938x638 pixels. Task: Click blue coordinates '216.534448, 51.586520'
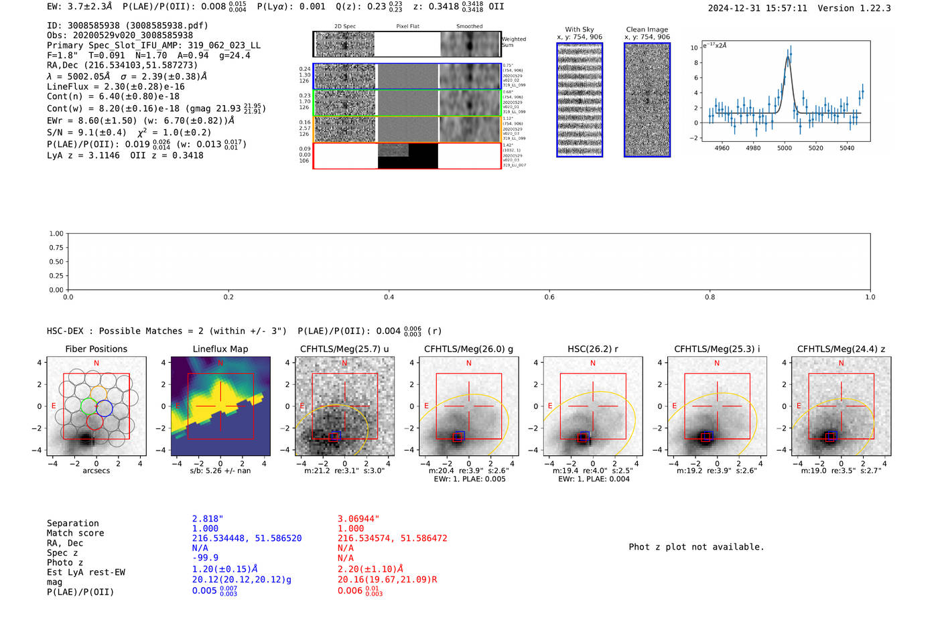[x=247, y=538]
